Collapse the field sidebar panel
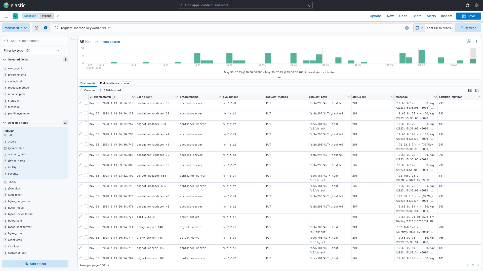This screenshot has width=483, height=271. 73,39
